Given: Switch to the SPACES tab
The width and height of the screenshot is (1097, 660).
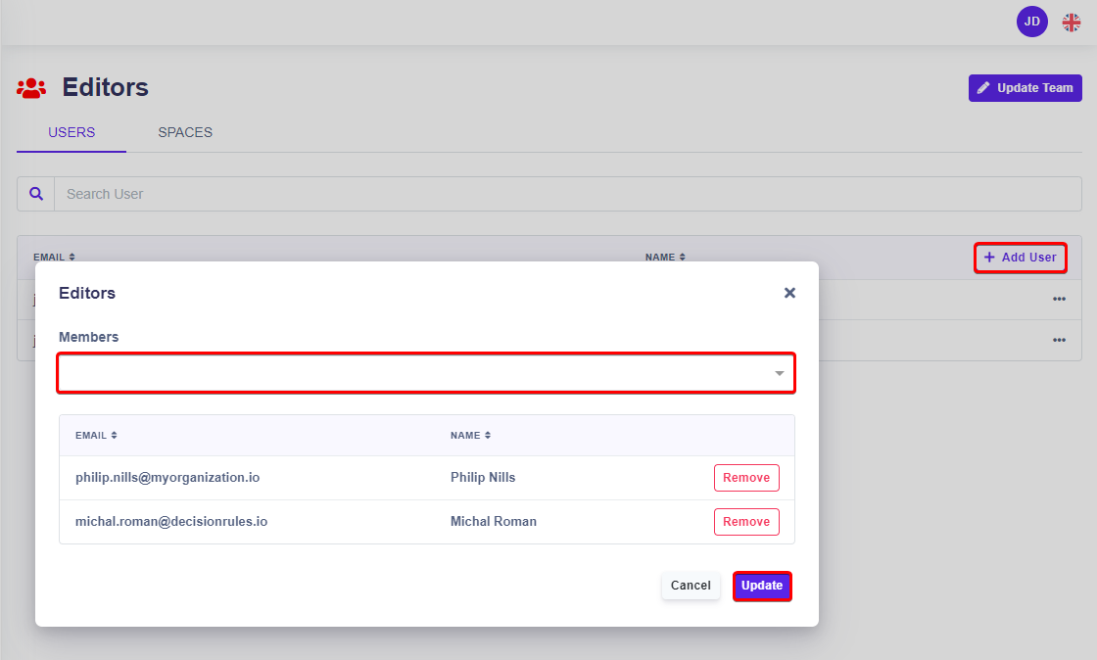Looking at the screenshot, I should [x=185, y=132].
